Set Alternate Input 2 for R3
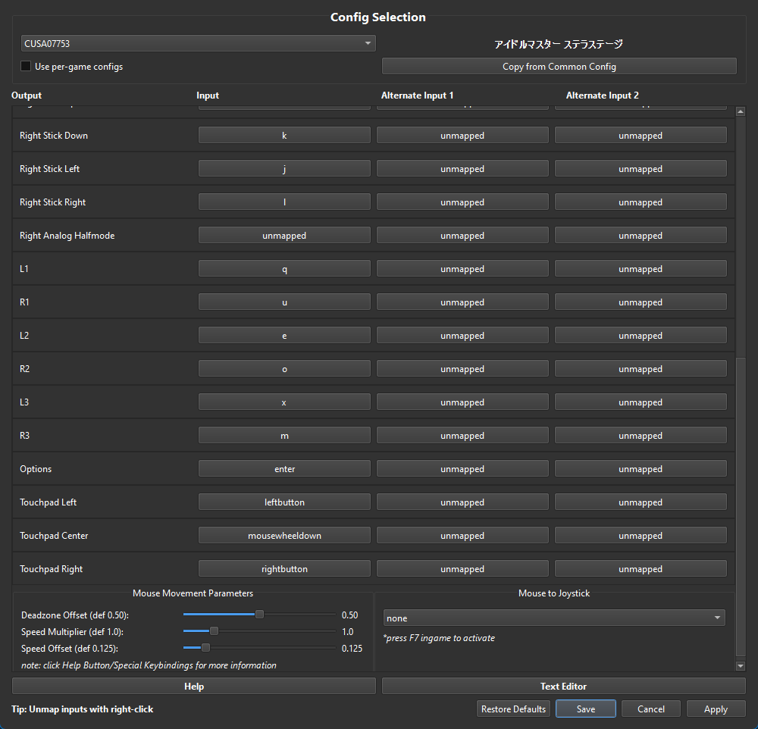 pyautogui.click(x=641, y=436)
